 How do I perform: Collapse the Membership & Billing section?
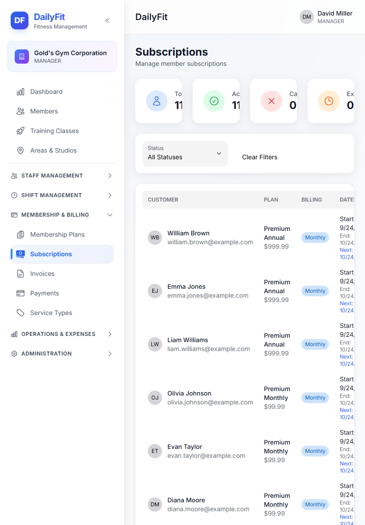(62, 215)
